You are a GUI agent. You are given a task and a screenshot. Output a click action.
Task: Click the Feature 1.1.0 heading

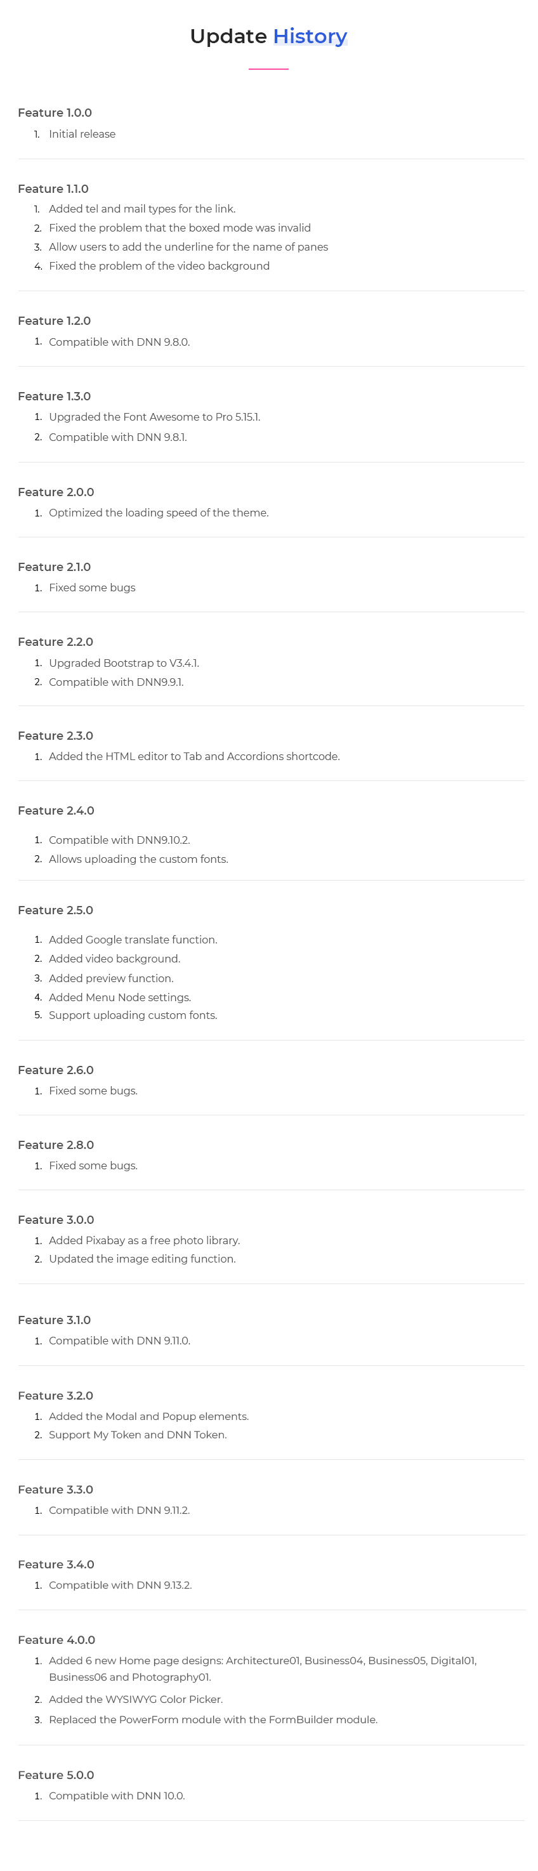point(53,189)
